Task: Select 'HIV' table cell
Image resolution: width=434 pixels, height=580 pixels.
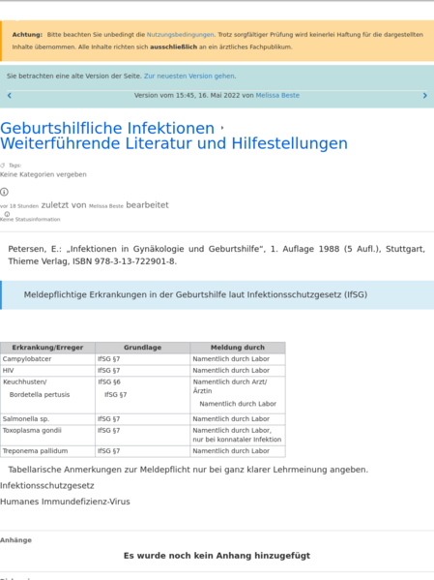Action: click(x=47, y=371)
